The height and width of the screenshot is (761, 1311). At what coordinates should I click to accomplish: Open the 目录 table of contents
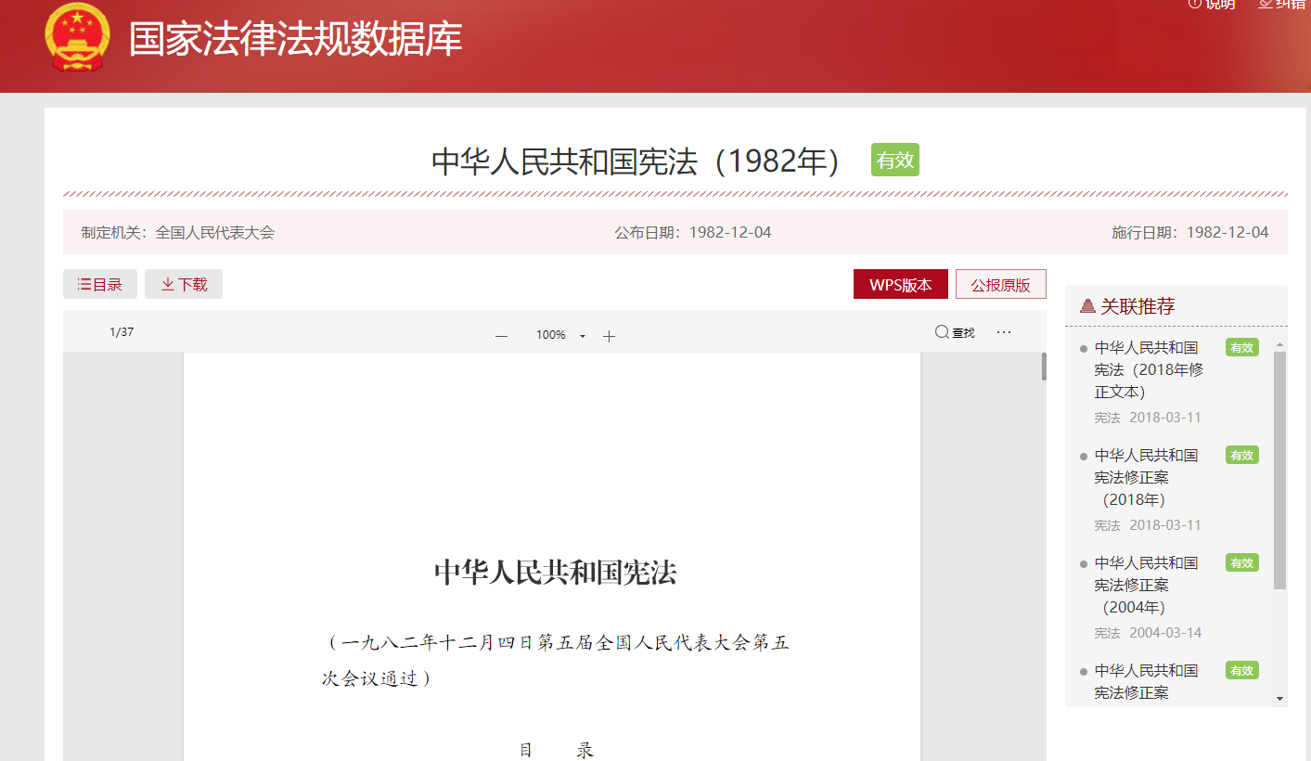coord(100,284)
